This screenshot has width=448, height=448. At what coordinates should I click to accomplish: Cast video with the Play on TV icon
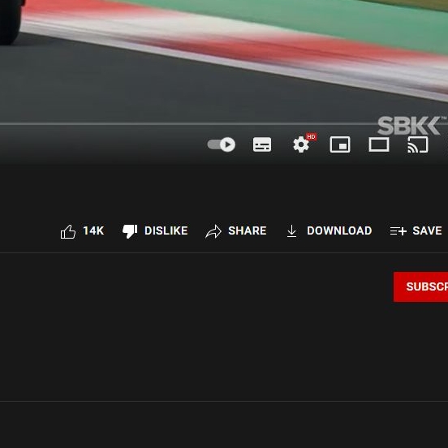coord(418,144)
